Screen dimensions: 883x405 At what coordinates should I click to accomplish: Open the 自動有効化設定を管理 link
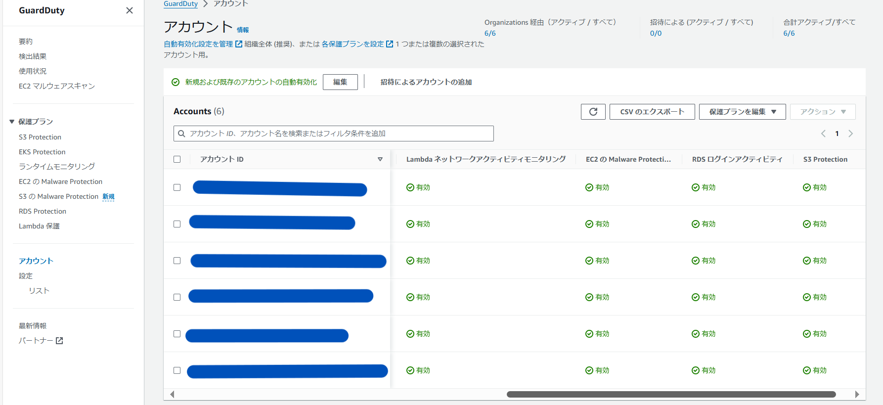pyautogui.click(x=198, y=44)
